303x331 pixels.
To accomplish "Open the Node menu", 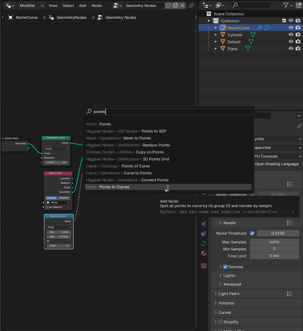I will pos(97,6).
